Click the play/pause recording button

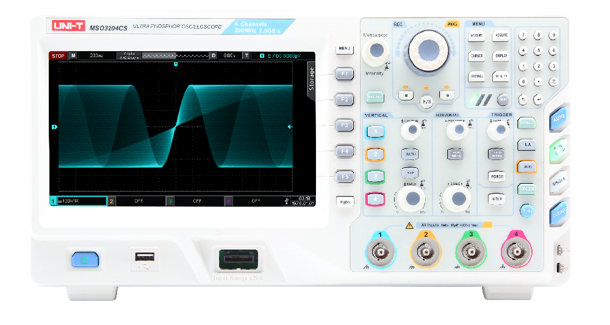click(426, 102)
